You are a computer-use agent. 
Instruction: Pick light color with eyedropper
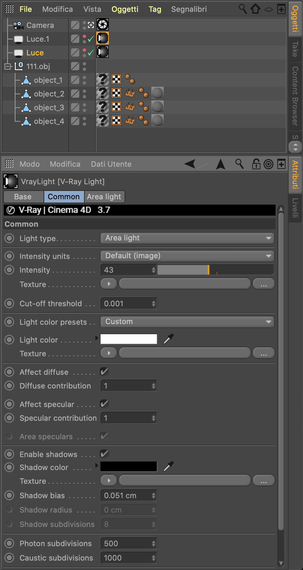click(x=168, y=339)
